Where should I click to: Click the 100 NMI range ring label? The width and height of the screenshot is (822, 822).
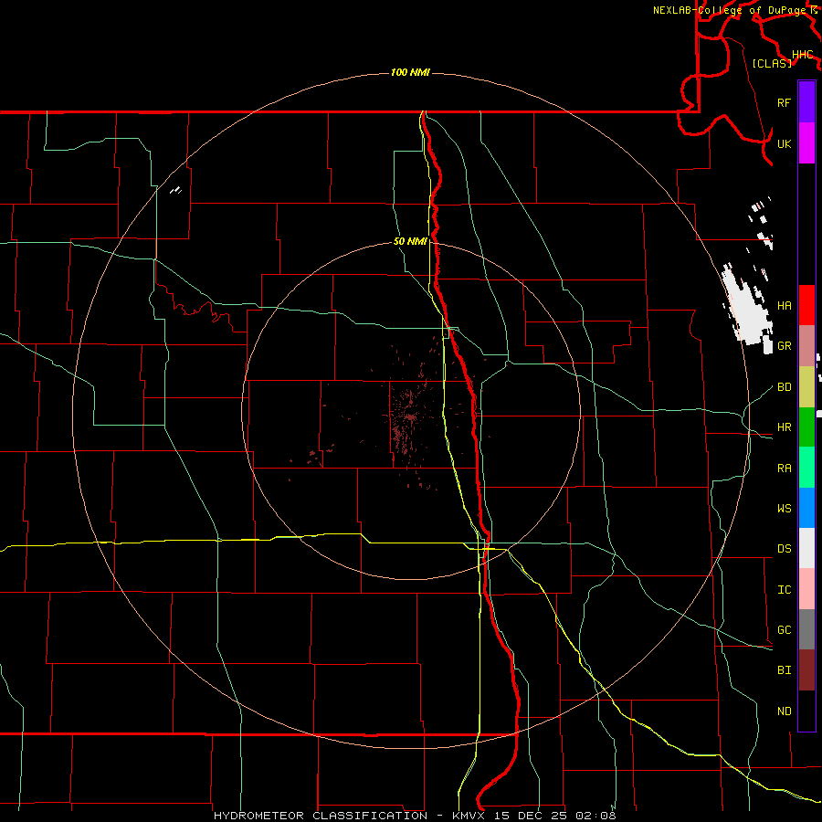coord(410,72)
